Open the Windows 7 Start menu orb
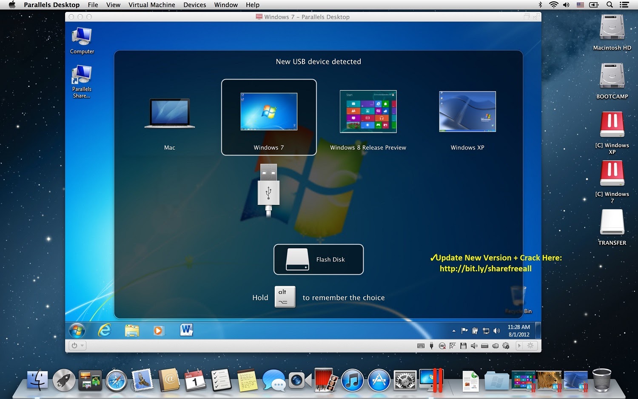This screenshot has width=638, height=399. coord(77,330)
